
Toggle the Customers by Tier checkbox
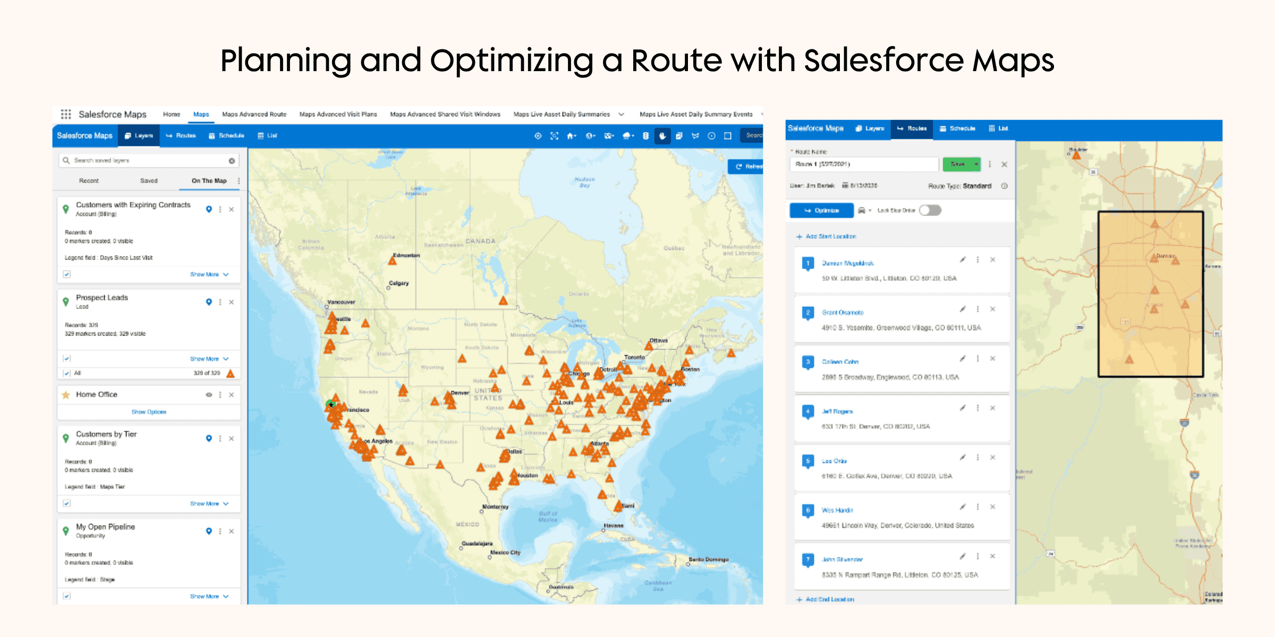tap(66, 503)
